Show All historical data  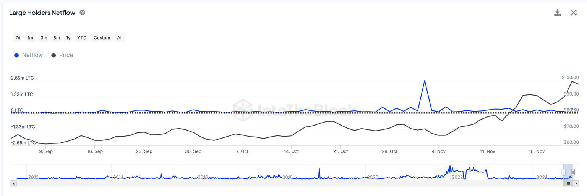(x=120, y=38)
